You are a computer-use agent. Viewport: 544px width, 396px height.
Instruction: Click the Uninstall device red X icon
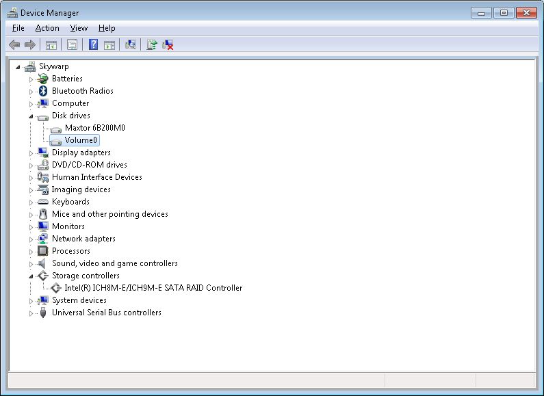pos(168,44)
